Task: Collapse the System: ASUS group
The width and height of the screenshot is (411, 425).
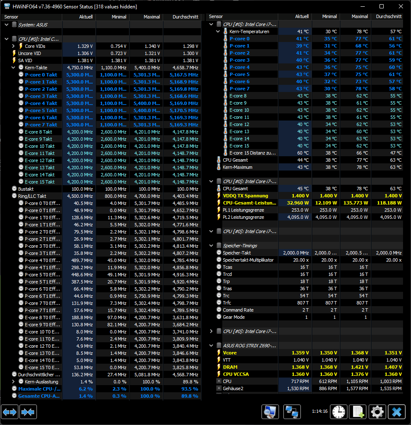Action: 6,25
